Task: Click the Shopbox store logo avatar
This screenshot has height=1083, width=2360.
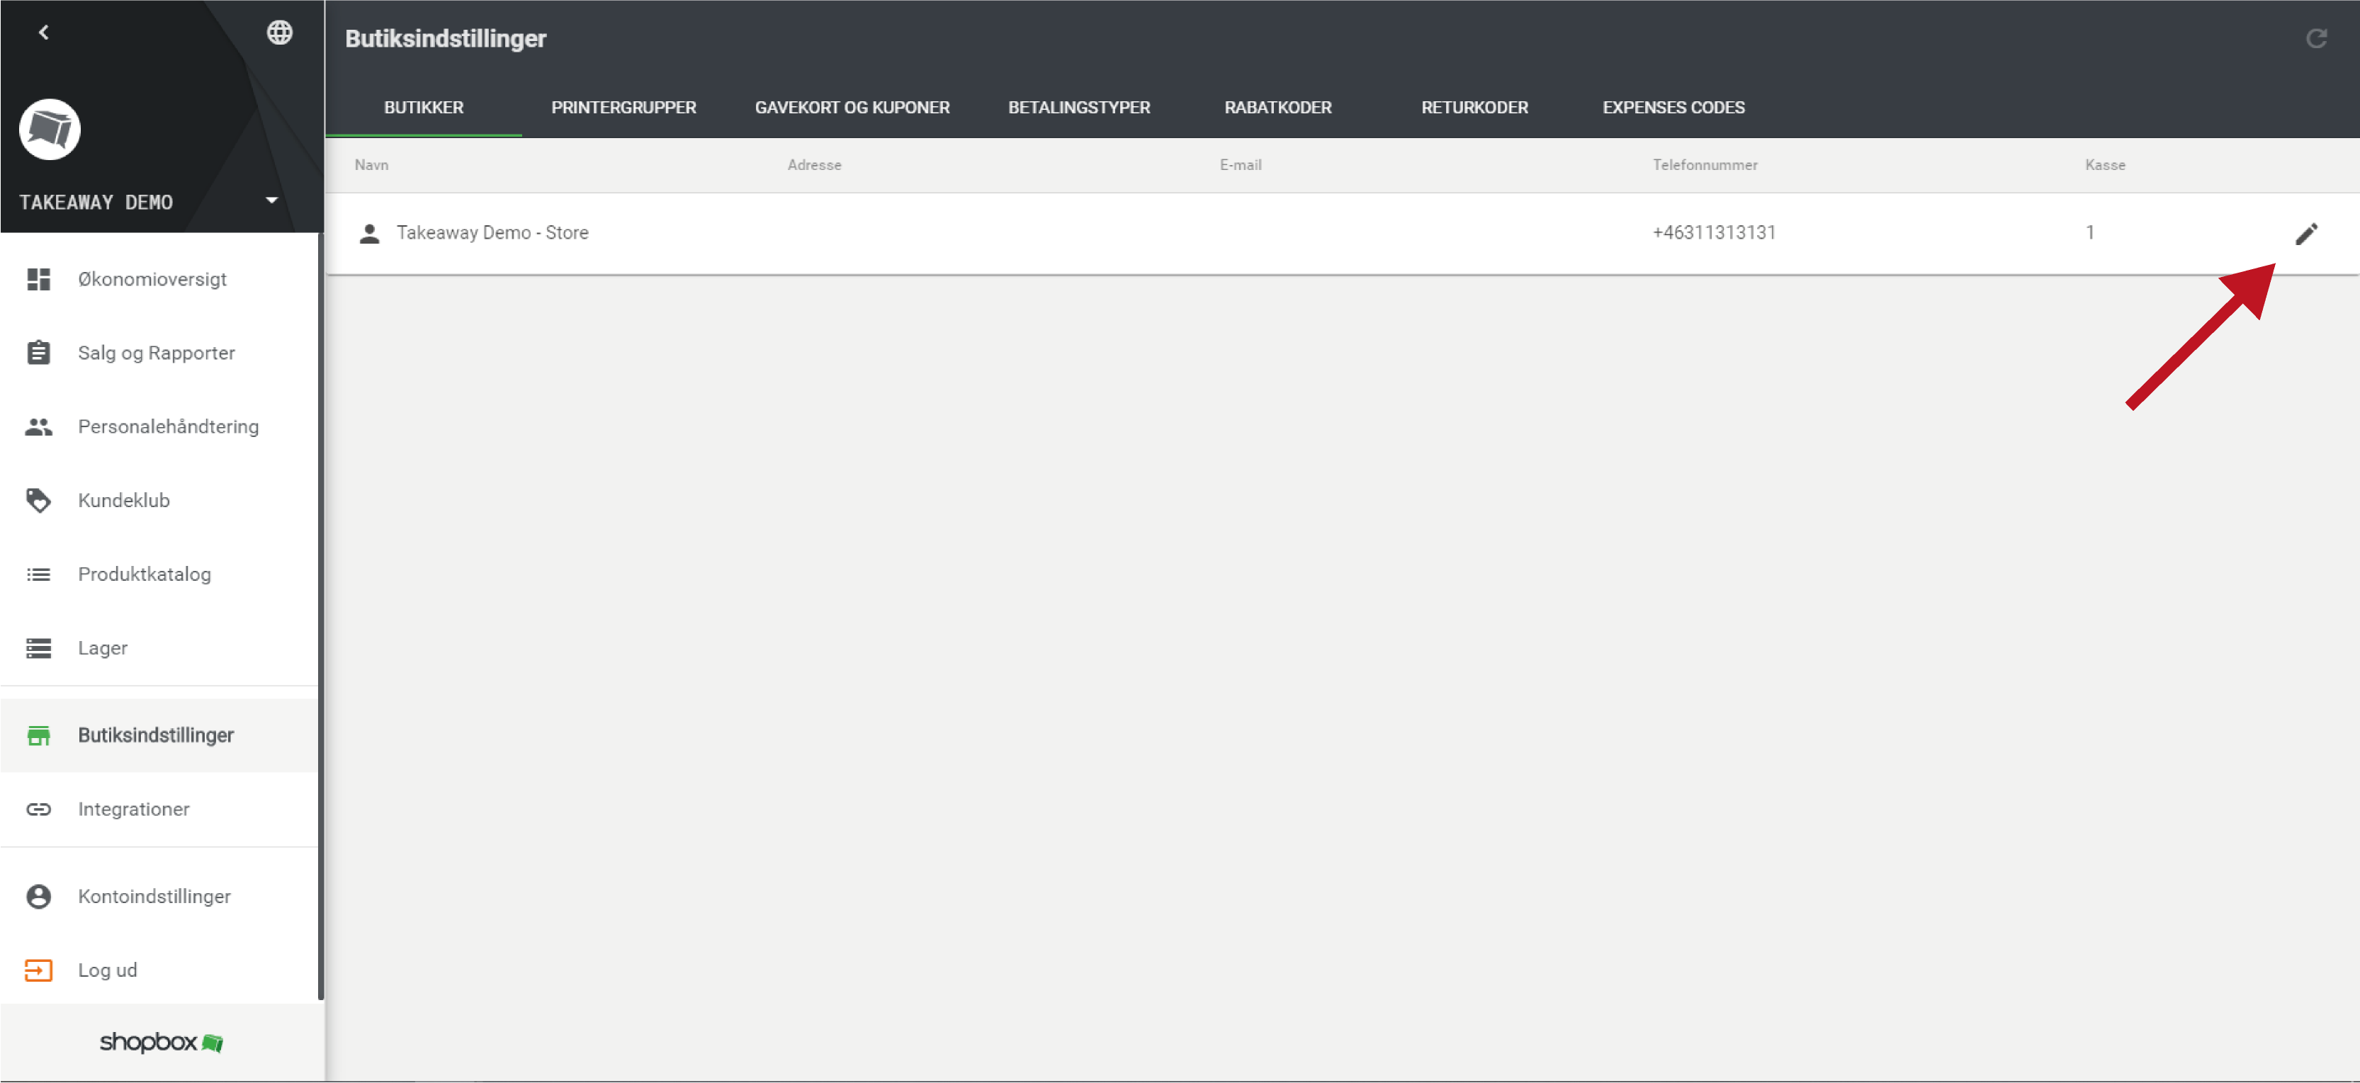Action: (50, 129)
